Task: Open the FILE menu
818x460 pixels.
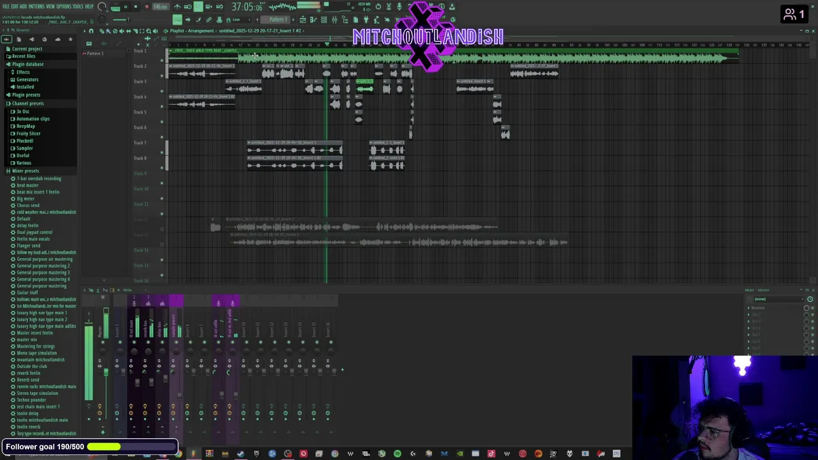Action: pyautogui.click(x=6, y=6)
